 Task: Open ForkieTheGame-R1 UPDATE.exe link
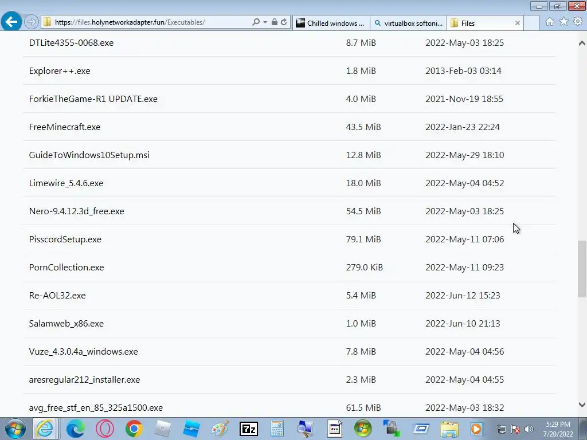[93, 99]
